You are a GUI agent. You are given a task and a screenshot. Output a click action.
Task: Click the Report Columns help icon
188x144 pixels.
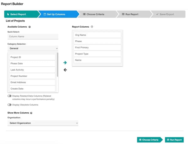click(92, 27)
